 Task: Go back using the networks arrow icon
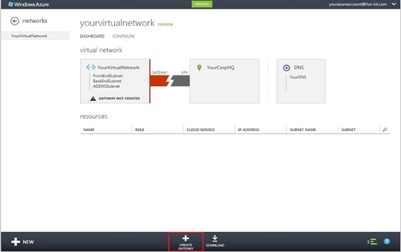click(x=15, y=21)
